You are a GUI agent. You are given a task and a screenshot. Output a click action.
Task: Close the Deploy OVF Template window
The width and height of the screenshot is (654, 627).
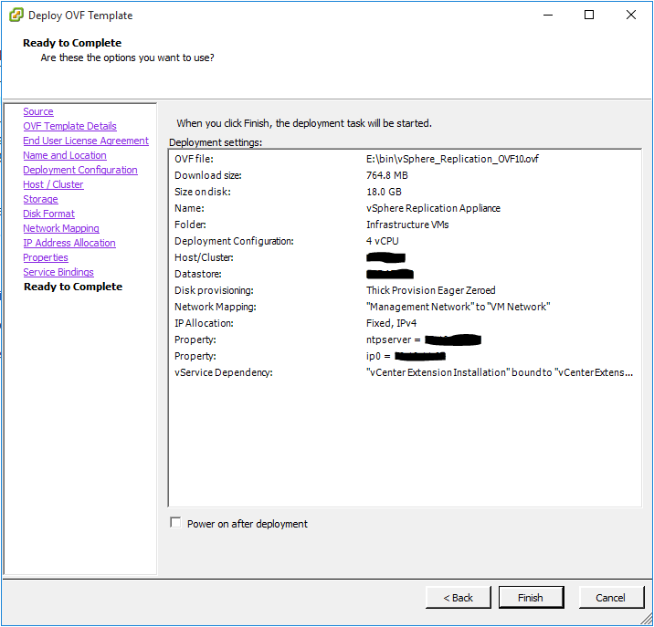pos(631,15)
